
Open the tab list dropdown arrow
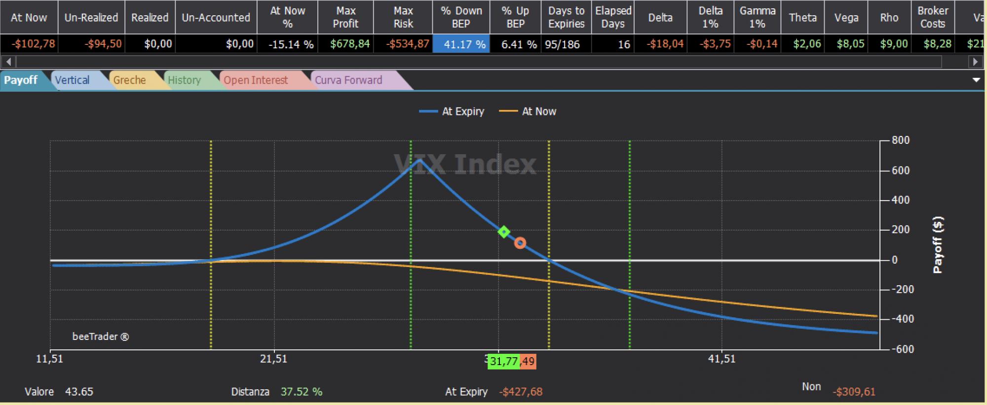(x=976, y=80)
